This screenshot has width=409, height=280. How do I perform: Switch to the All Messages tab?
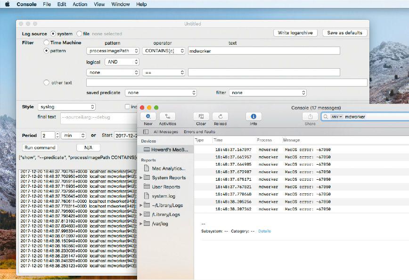pyautogui.click(x=166, y=132)
